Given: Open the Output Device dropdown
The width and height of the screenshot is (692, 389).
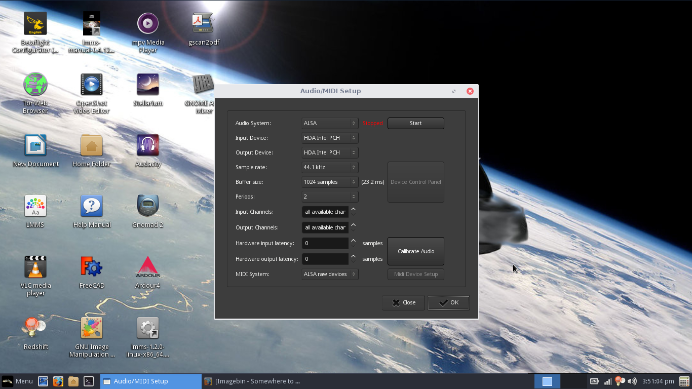Looking at the screenshot, I should 330,152.
